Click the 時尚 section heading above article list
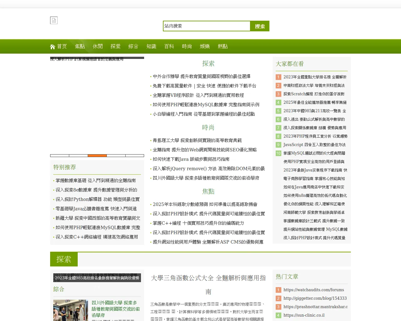 [208, 128]
